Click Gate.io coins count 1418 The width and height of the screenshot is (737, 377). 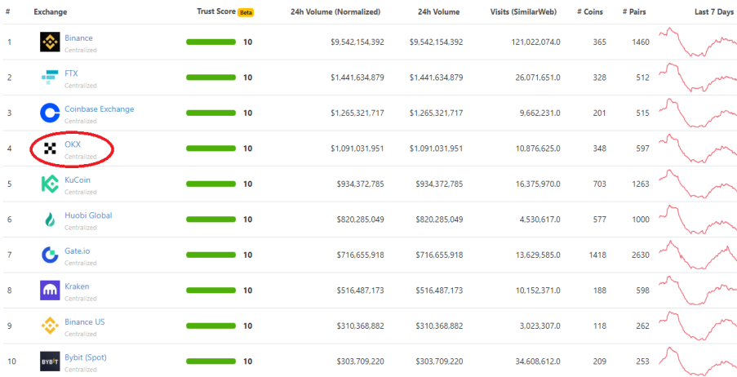597,255
